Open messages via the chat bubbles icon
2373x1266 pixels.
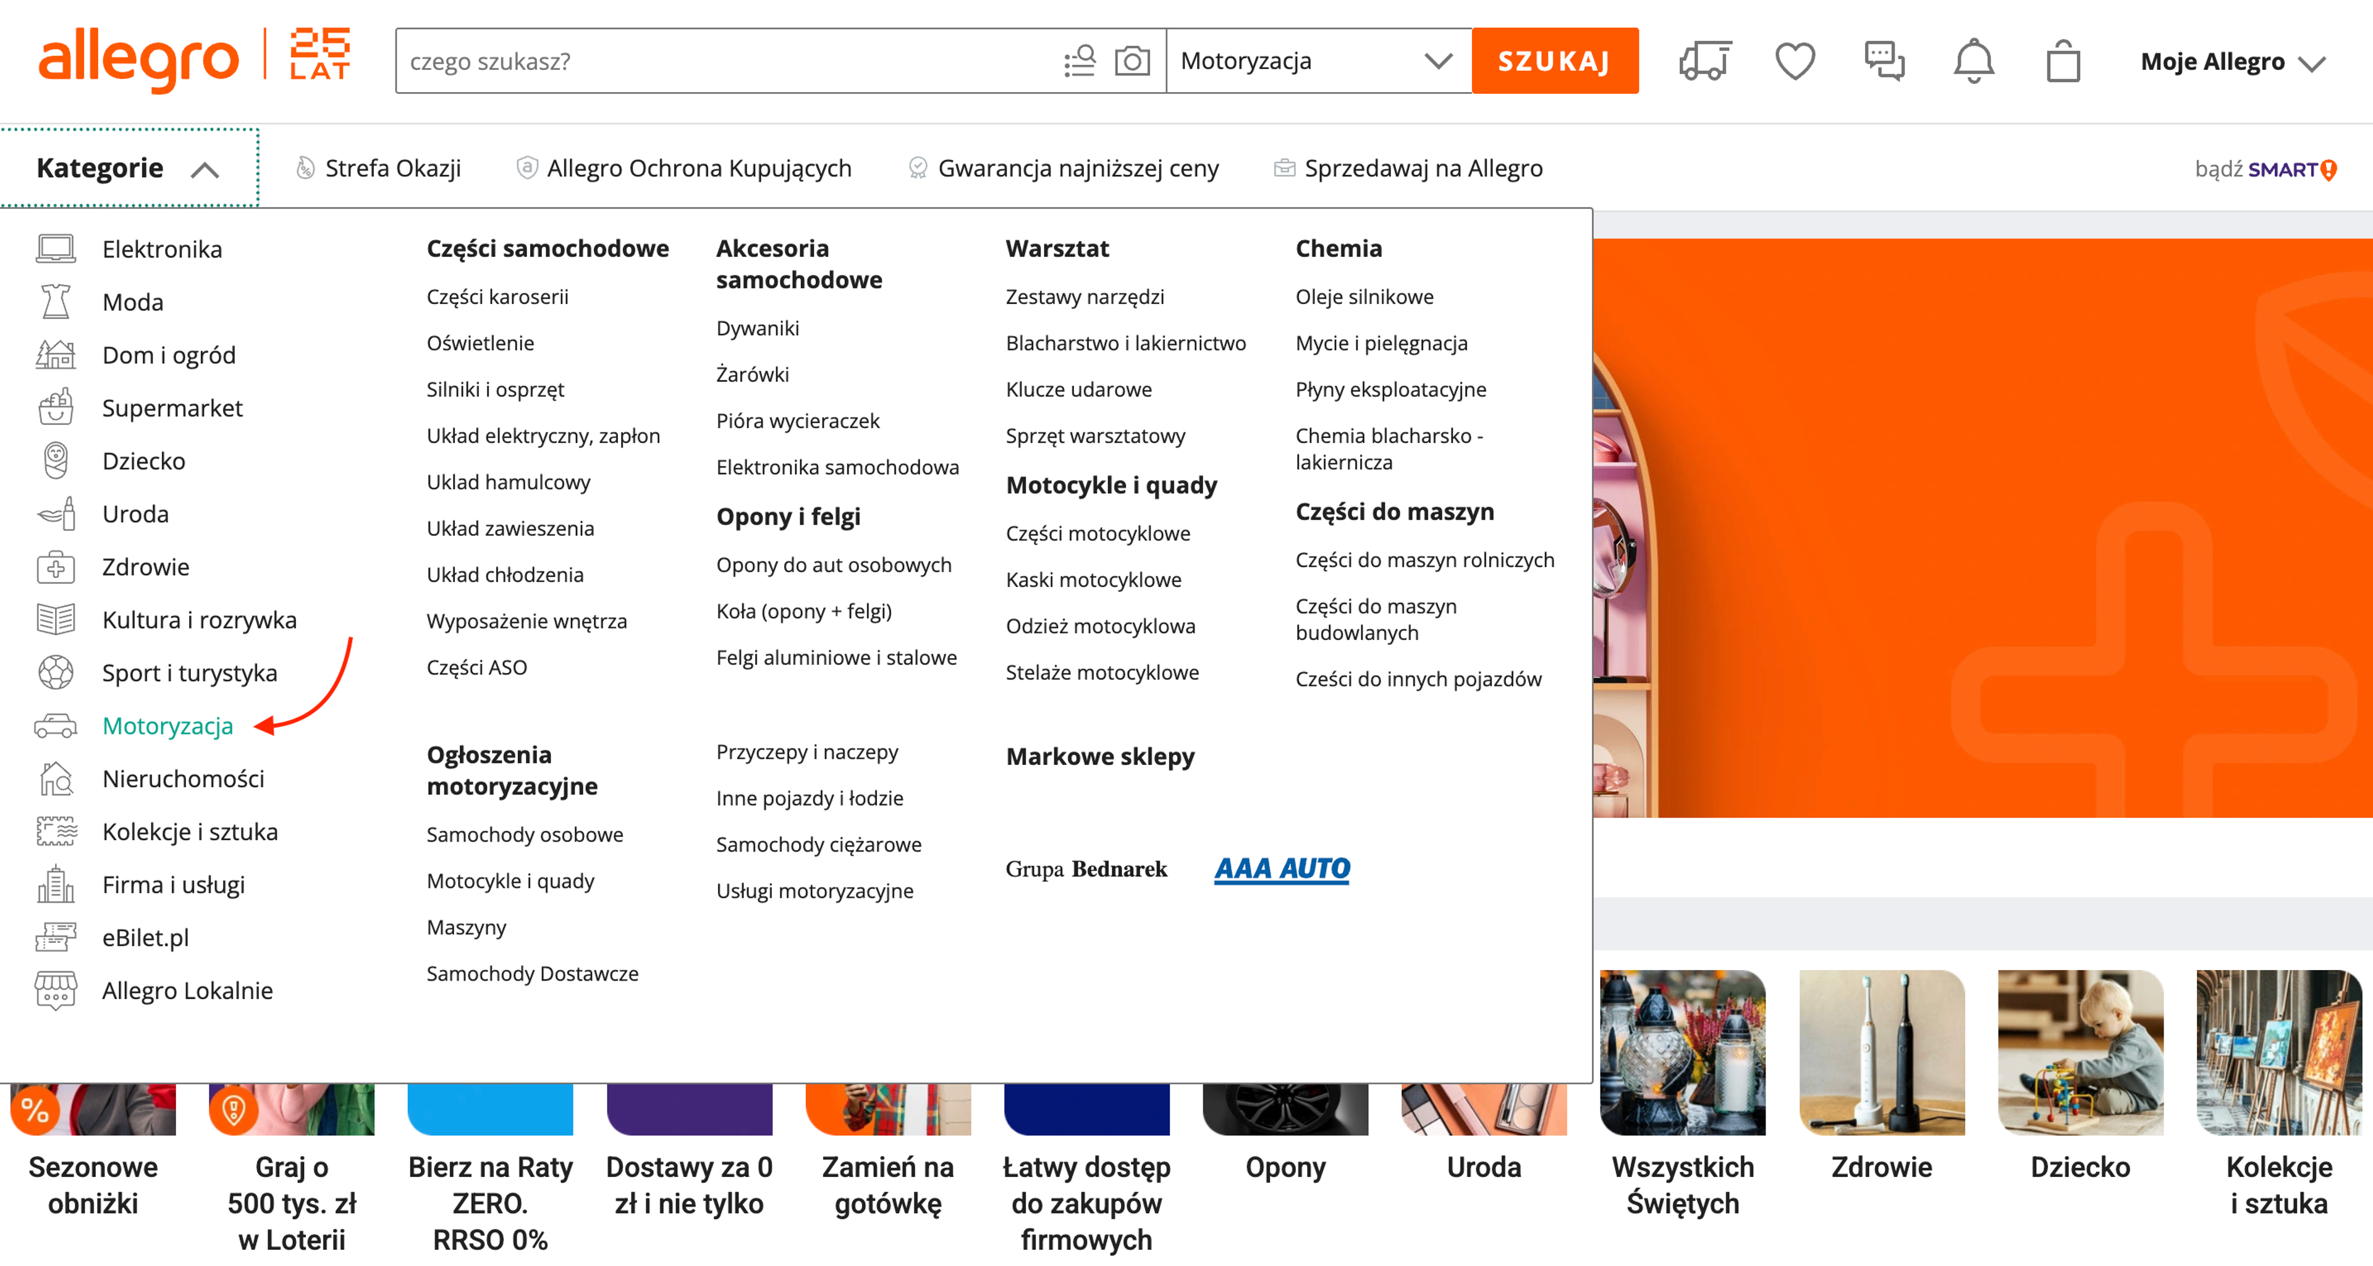[1884, 62]
